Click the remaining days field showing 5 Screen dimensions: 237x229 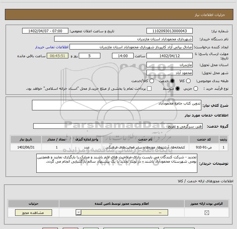pyautogui.click(x=90, y=56)
